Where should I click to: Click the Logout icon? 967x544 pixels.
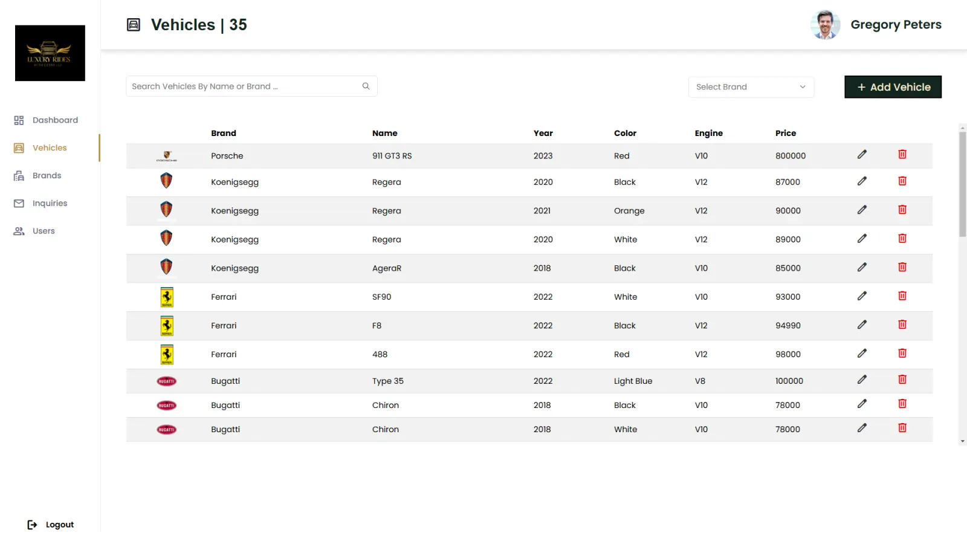32,525
